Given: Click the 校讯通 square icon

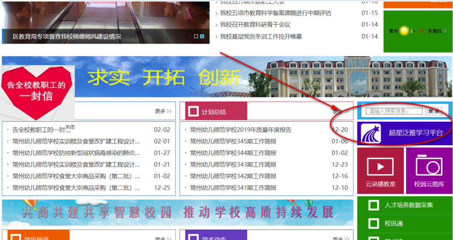Looking at the screenshot, I should pyautogui.click(x=373, y=224).
